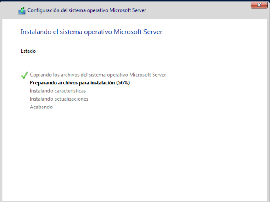Click the green checkmark beside Copiando step
270x202 pixels.
click(x=25, y=75)
